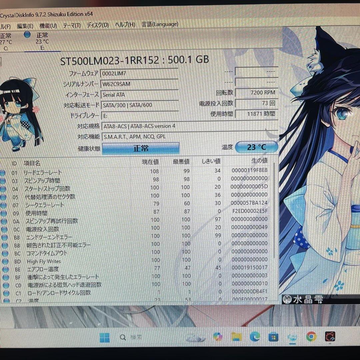
Task: Click the status indicator next to スピンアップ時間
Action: [x=3, y=180]
